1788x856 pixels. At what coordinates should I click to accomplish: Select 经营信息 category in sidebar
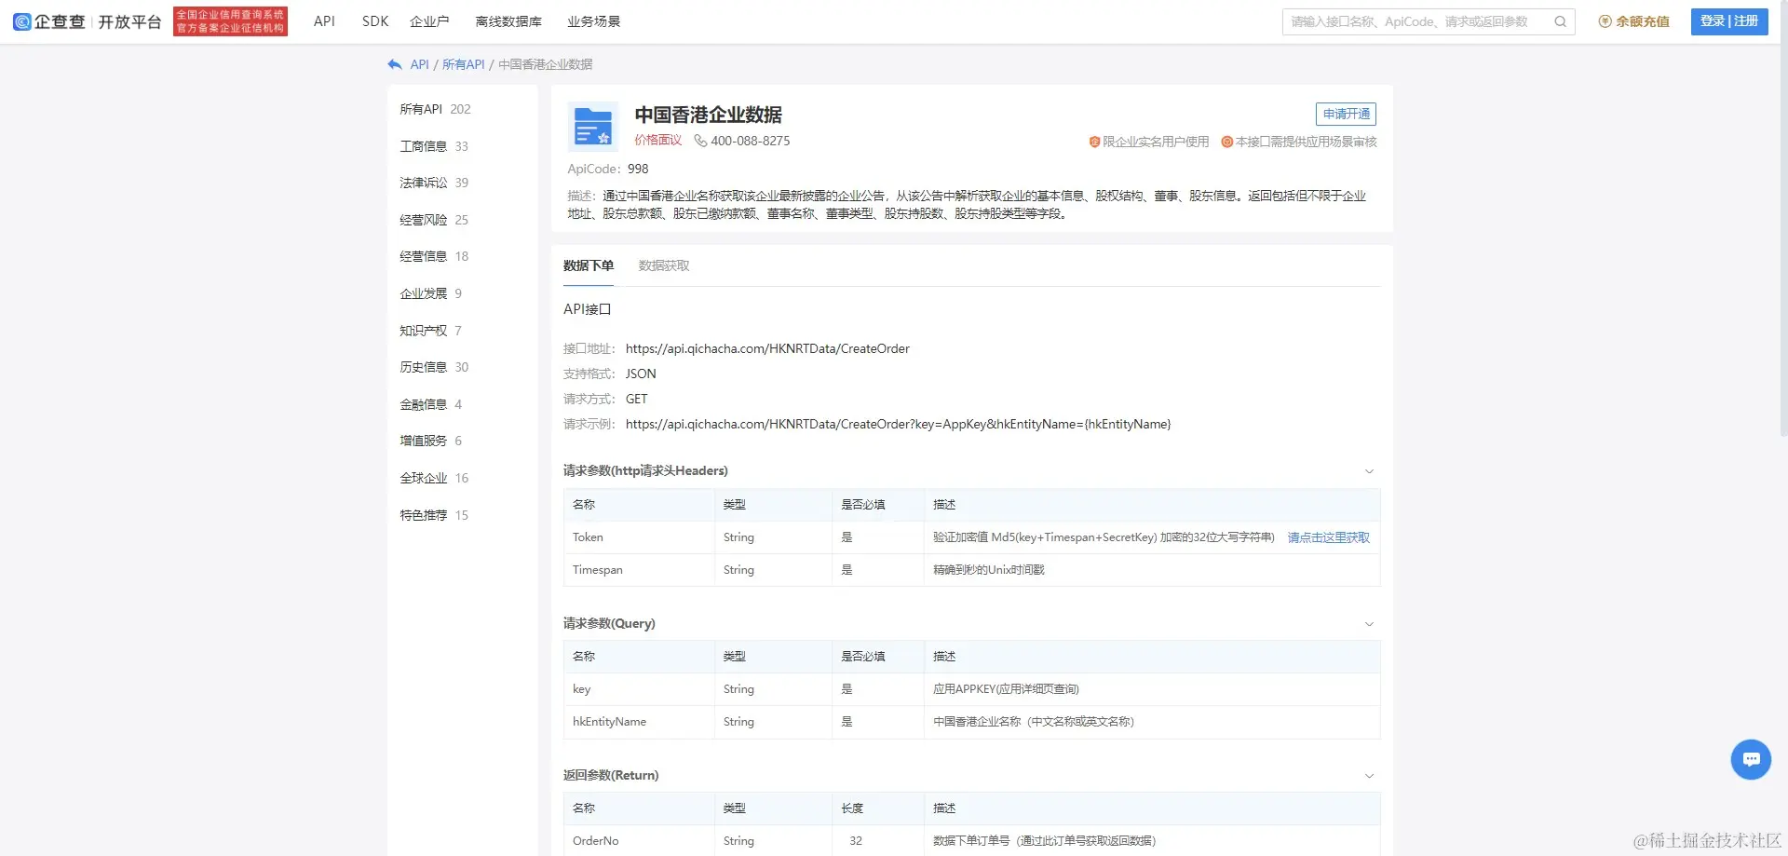tap(434, 256)
